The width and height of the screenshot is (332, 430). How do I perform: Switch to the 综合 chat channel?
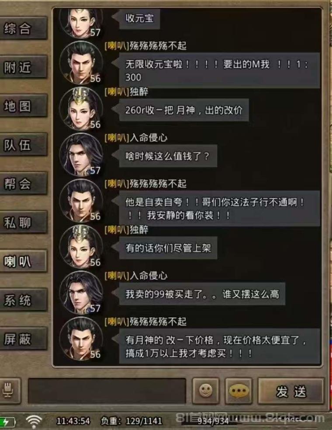(x=23, y=28)
